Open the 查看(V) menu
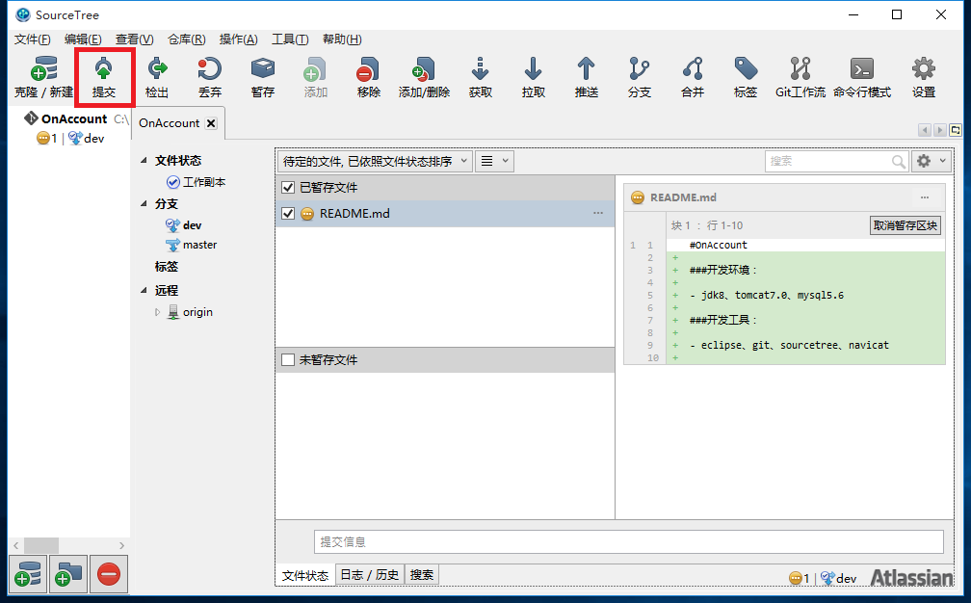 pyautogui.click(x=135, y=39)
